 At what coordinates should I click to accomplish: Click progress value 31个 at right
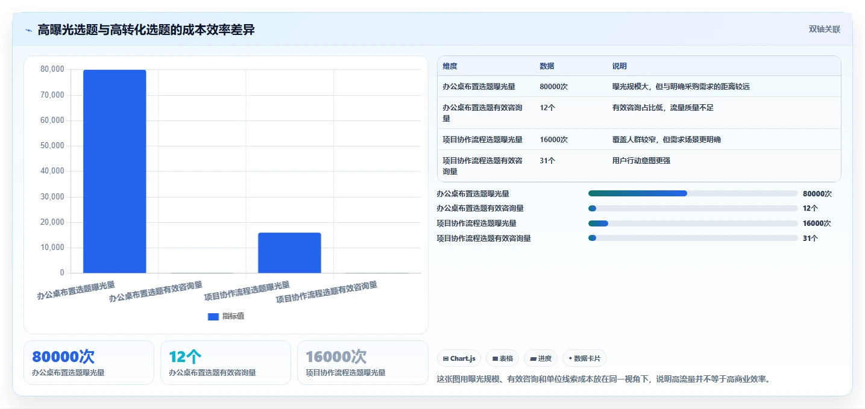810,238
